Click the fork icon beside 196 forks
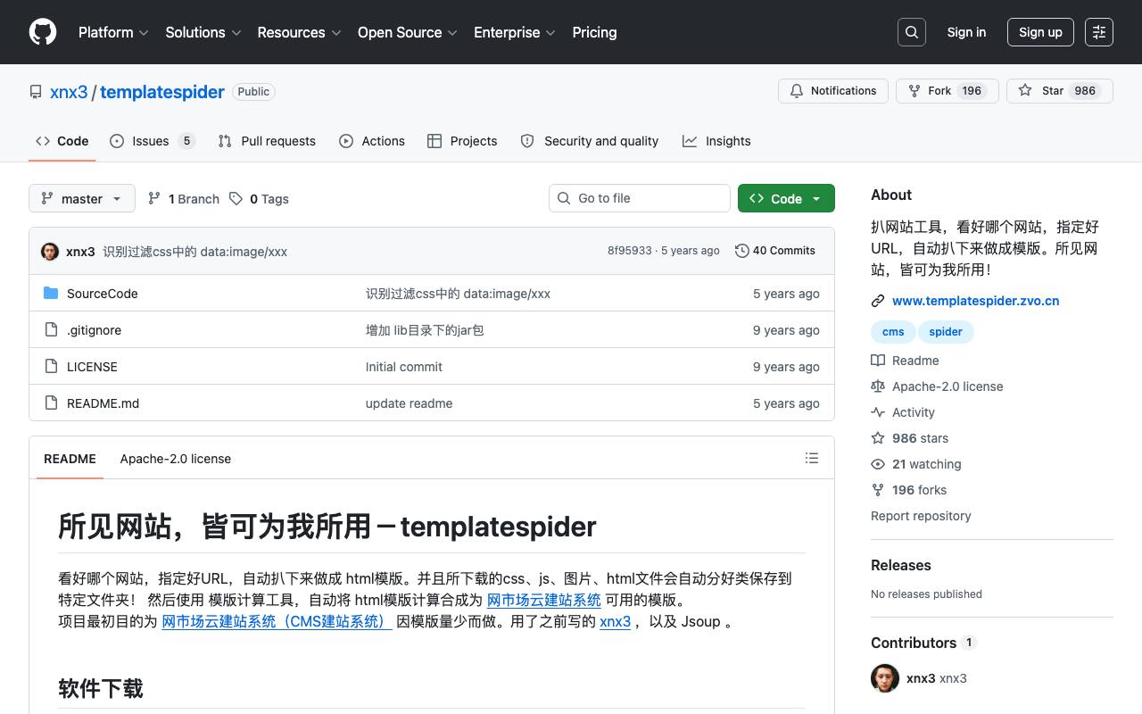1142x714 pixels. pos(878,490)
